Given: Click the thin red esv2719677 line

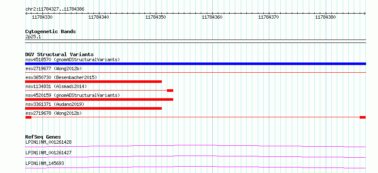Looking at the screenshot, I should (195, 72).
